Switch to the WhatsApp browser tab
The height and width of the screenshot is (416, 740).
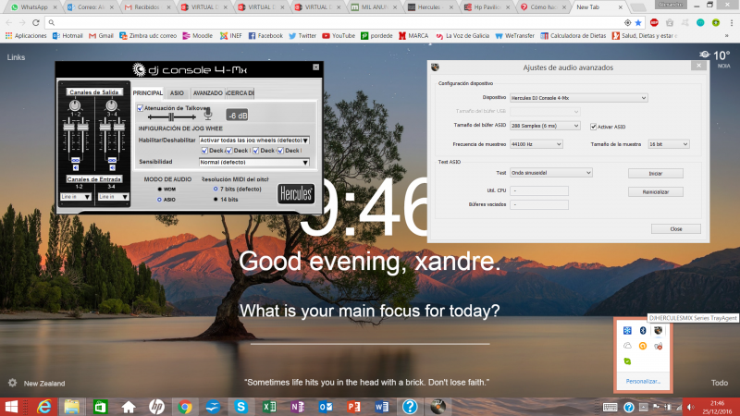(x=34, y=7)
